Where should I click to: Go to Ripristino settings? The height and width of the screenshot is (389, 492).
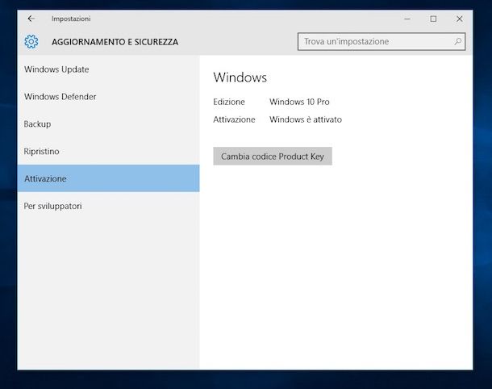(x=109, y=152)
